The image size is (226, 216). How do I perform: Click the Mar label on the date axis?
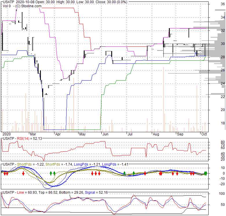coord(33,134)
